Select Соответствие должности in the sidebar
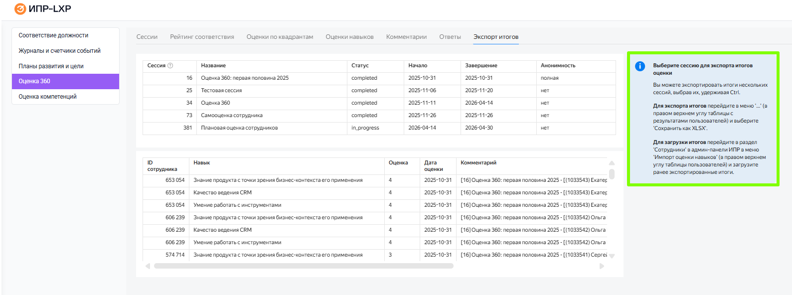The width and height of the screenshot is (792, 295). point(53,35)
